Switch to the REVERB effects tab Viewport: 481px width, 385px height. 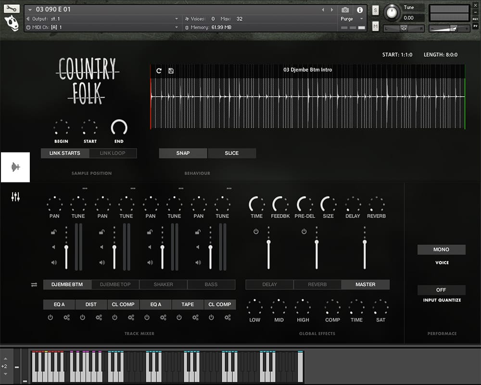coord(317,284)
